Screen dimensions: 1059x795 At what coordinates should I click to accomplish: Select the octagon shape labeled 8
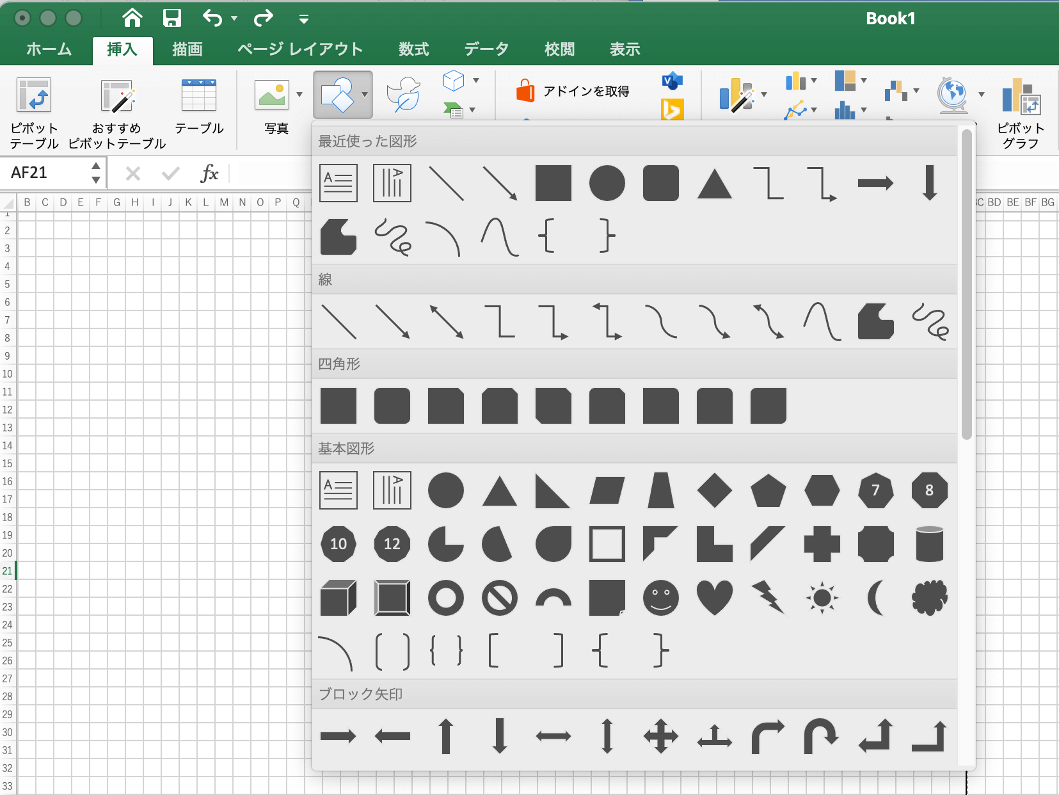930,490
